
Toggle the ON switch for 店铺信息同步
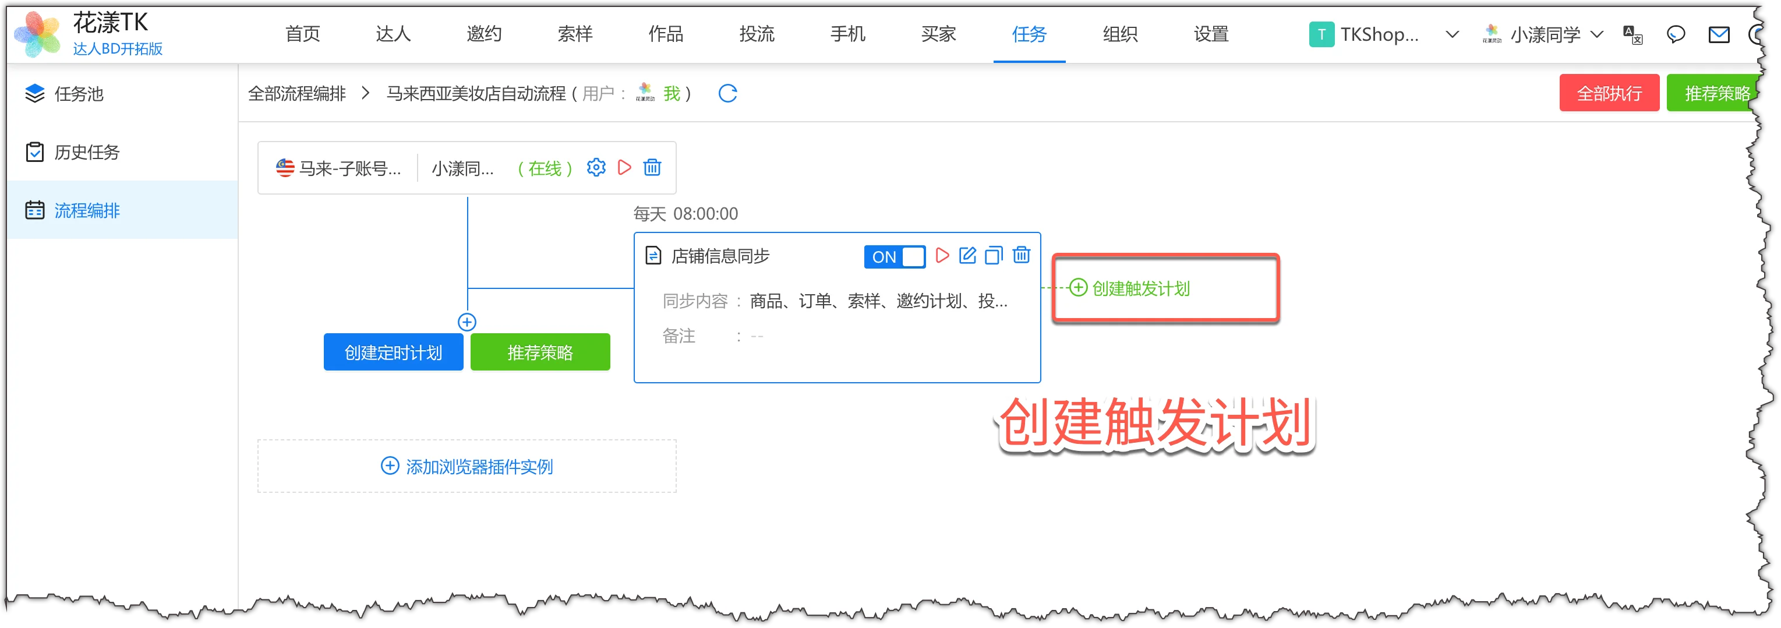click(x=894, y=256)
